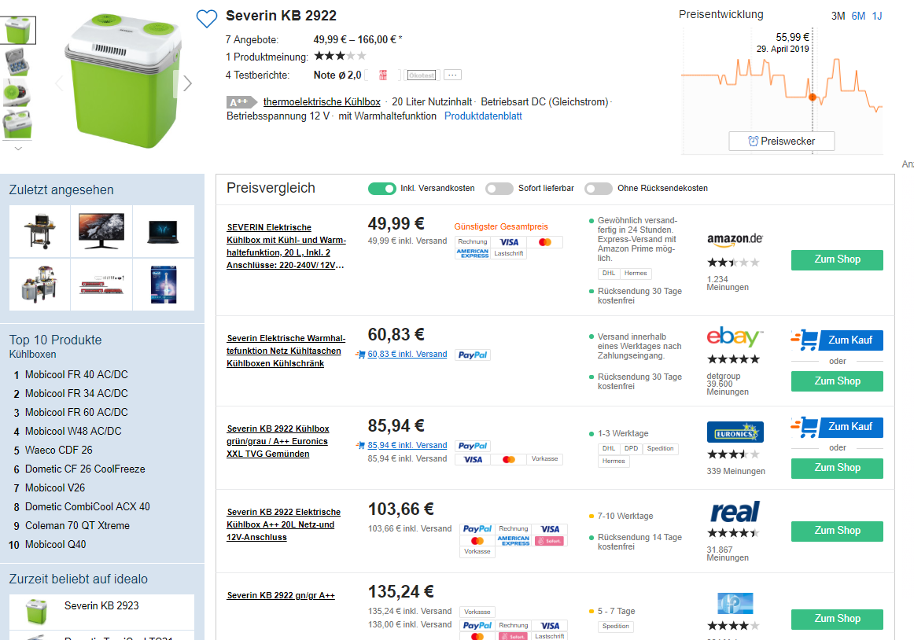The width and height of the screenshot is (914, 640).
Task: Expand more thumbnails with the down chevron
Action: (18, 148)
